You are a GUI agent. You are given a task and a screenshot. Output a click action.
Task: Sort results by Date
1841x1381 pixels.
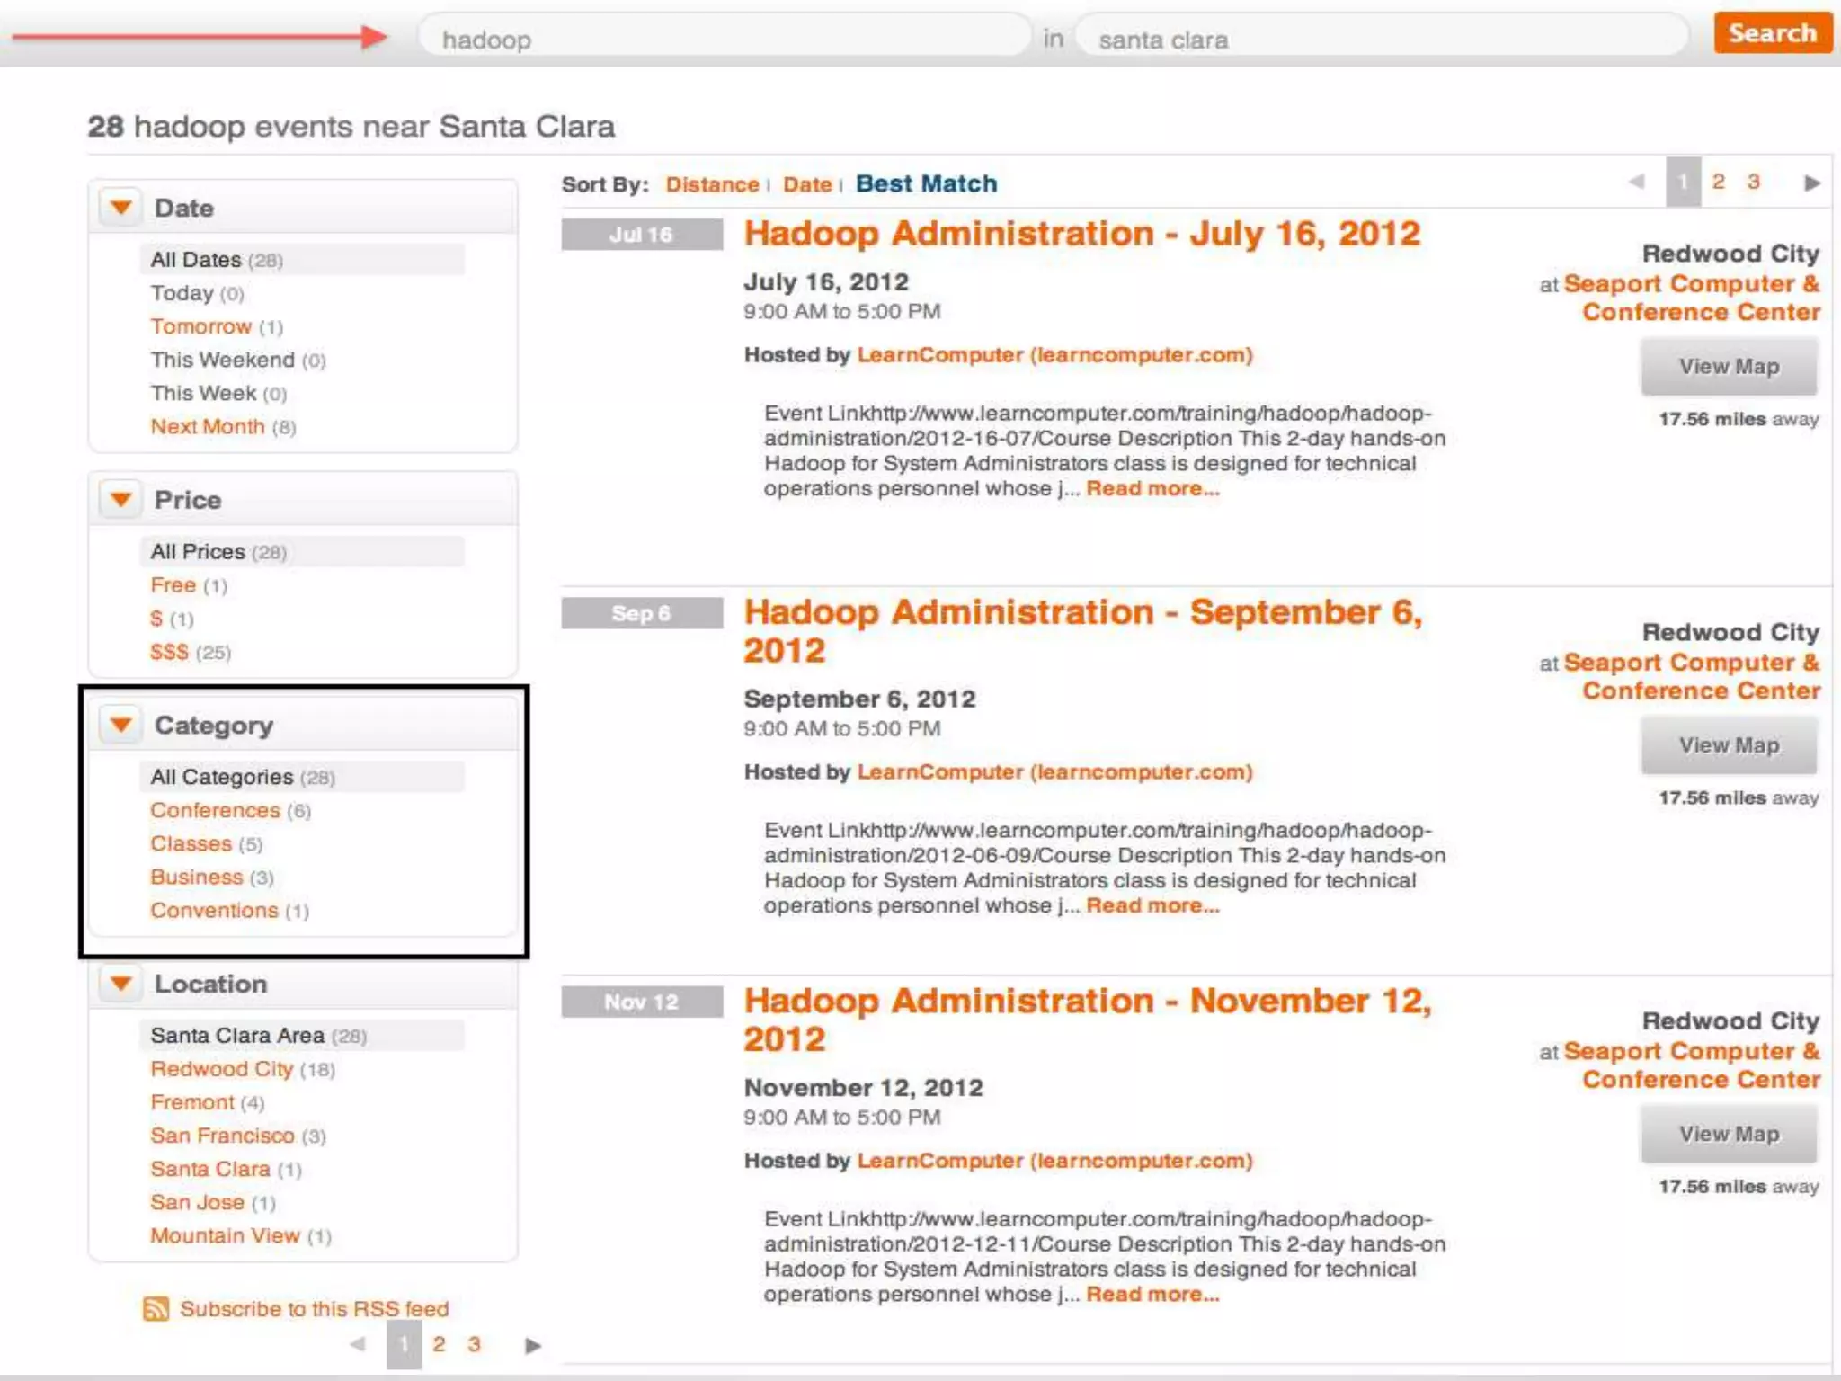806,184
